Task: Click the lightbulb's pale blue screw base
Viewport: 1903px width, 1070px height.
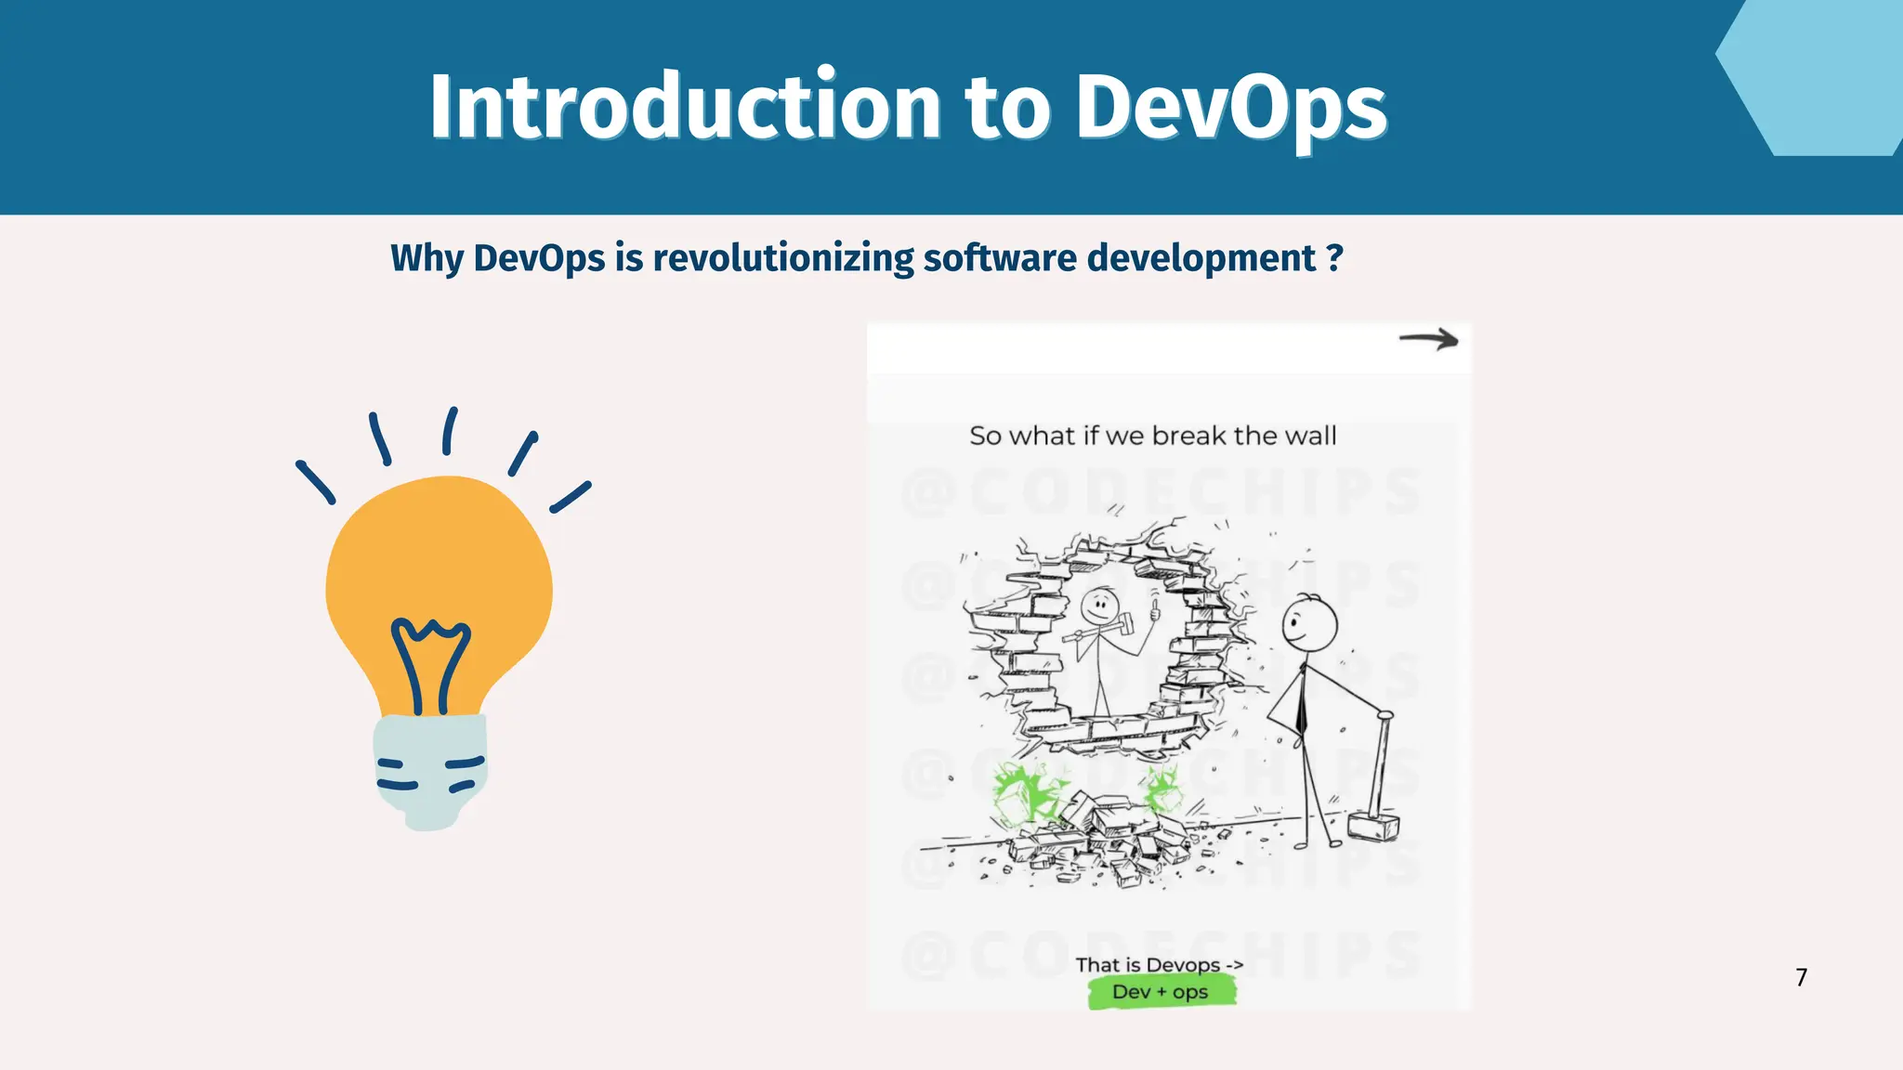Action: (430, 771)
